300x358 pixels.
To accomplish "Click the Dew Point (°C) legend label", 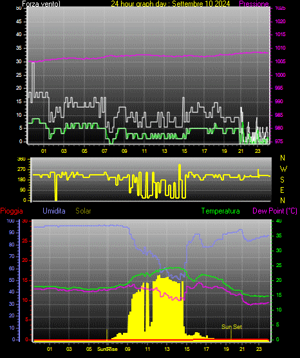I will click(x=275, y=211).
